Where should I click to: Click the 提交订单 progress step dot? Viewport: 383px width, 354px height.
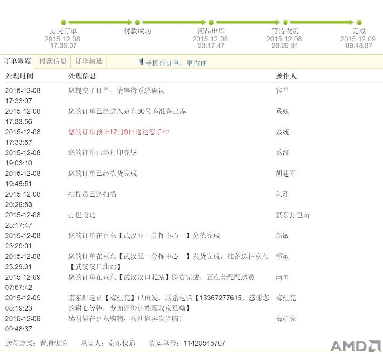pos(63,22)
